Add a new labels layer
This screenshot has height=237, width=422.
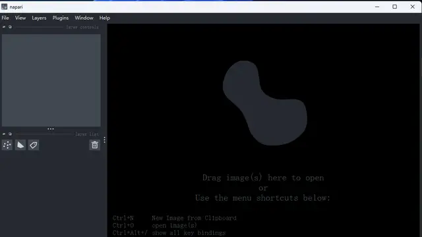pos(34,145)
